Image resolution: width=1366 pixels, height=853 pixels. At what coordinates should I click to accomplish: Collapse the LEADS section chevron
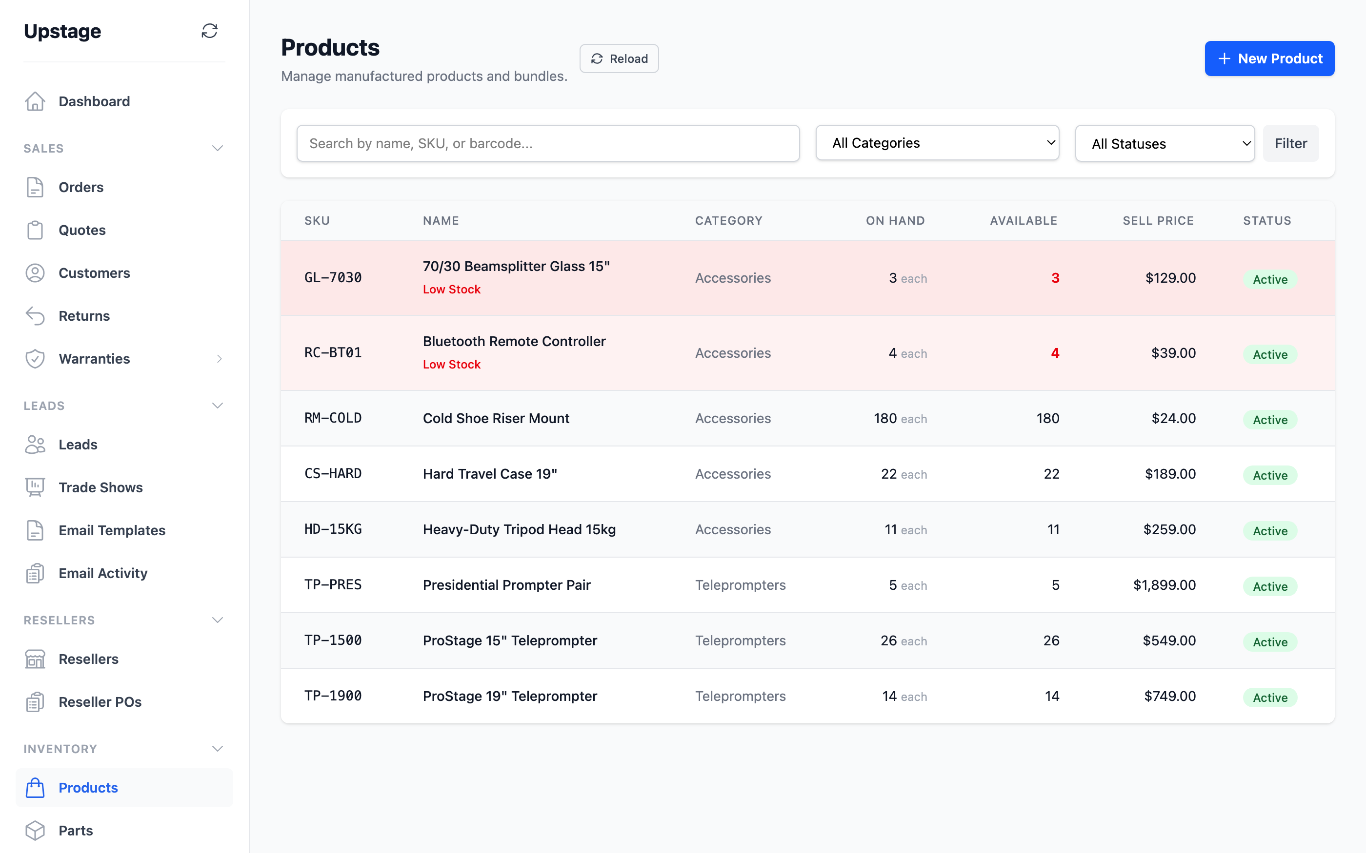point(217,406)
